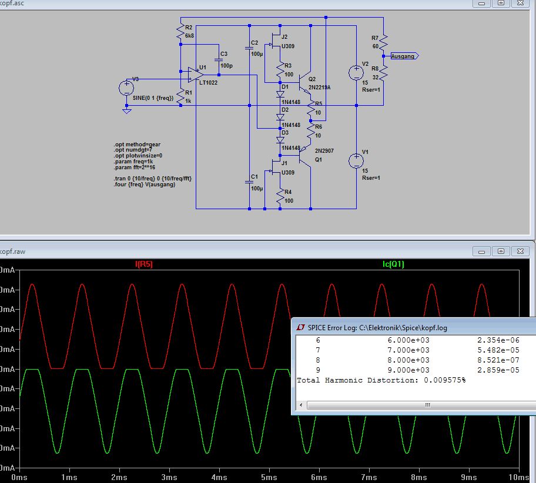The width and height of the screenshot is (536, 483).
Task: Click the green Ic(Q1) trace label
Action: tap(393, 264)
